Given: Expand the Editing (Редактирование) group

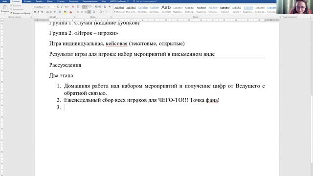Looking at the screenshot, I should click(x=290, y=17).
